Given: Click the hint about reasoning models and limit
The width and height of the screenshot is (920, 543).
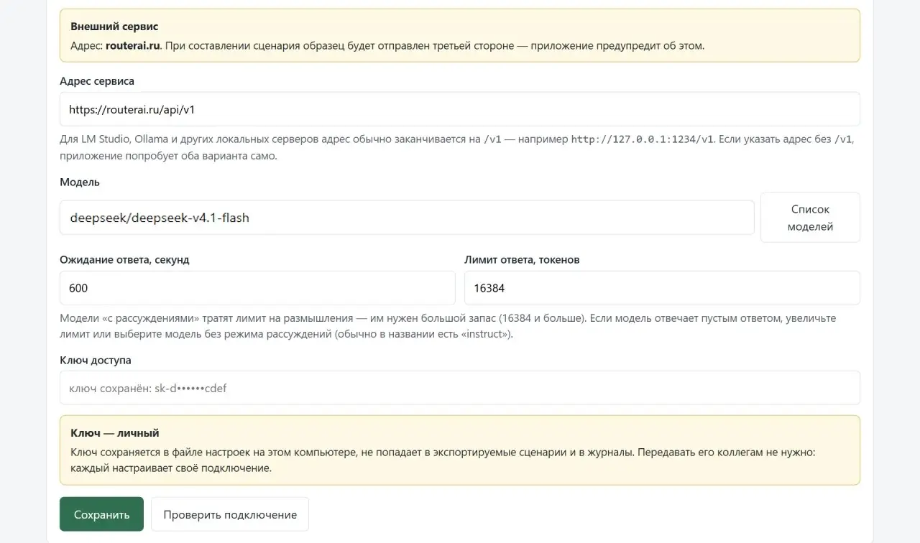Looking at the screenshot, I should 448,326.
